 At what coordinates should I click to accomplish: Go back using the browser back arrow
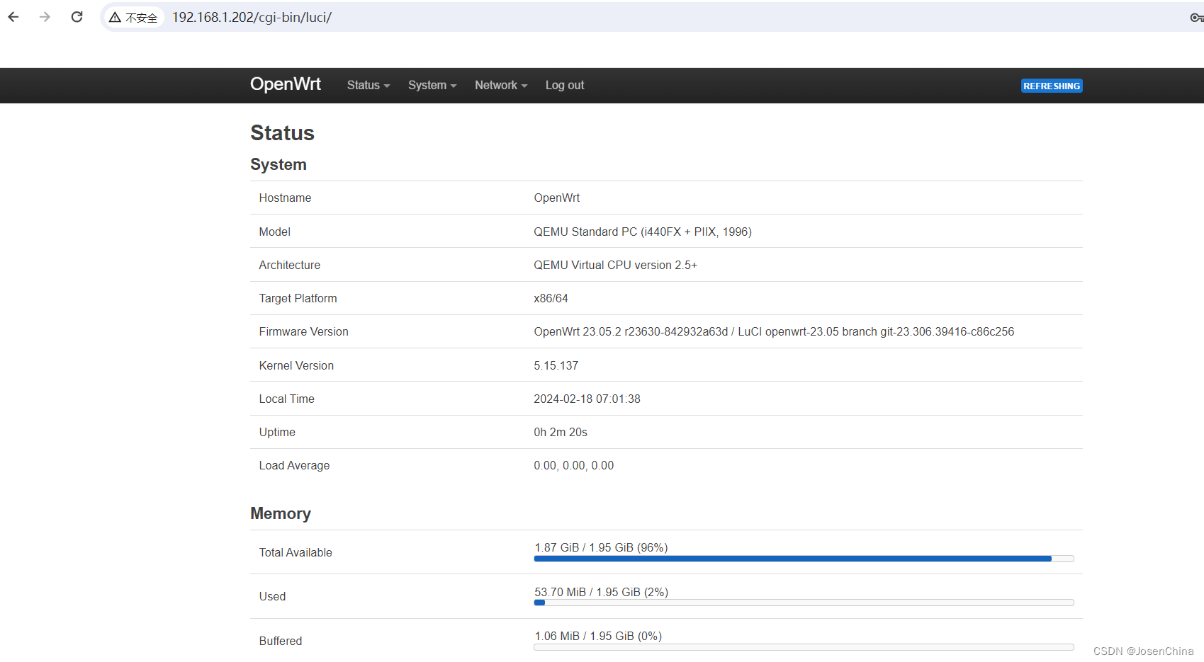(13, 17)
